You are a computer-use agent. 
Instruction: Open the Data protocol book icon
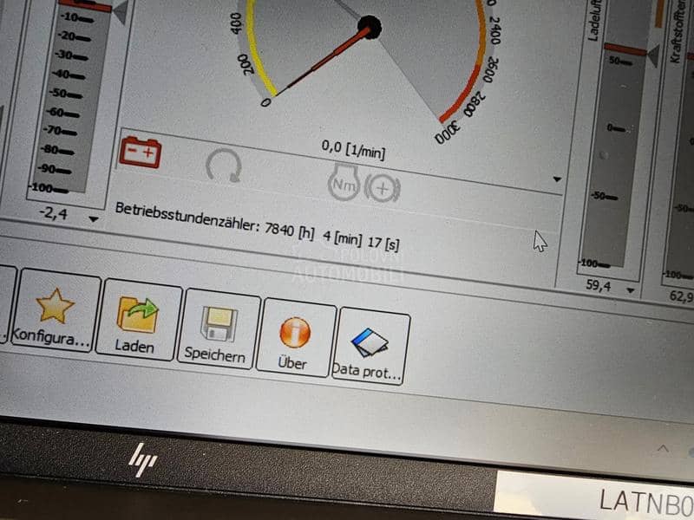(x=370, y=341)
